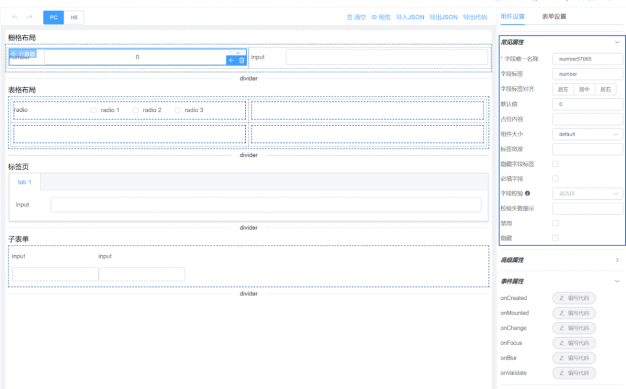This screenshot has width=626, height=389.
Task: Open the 字段校验 select dropdown
Action: [x=587, y=194]
